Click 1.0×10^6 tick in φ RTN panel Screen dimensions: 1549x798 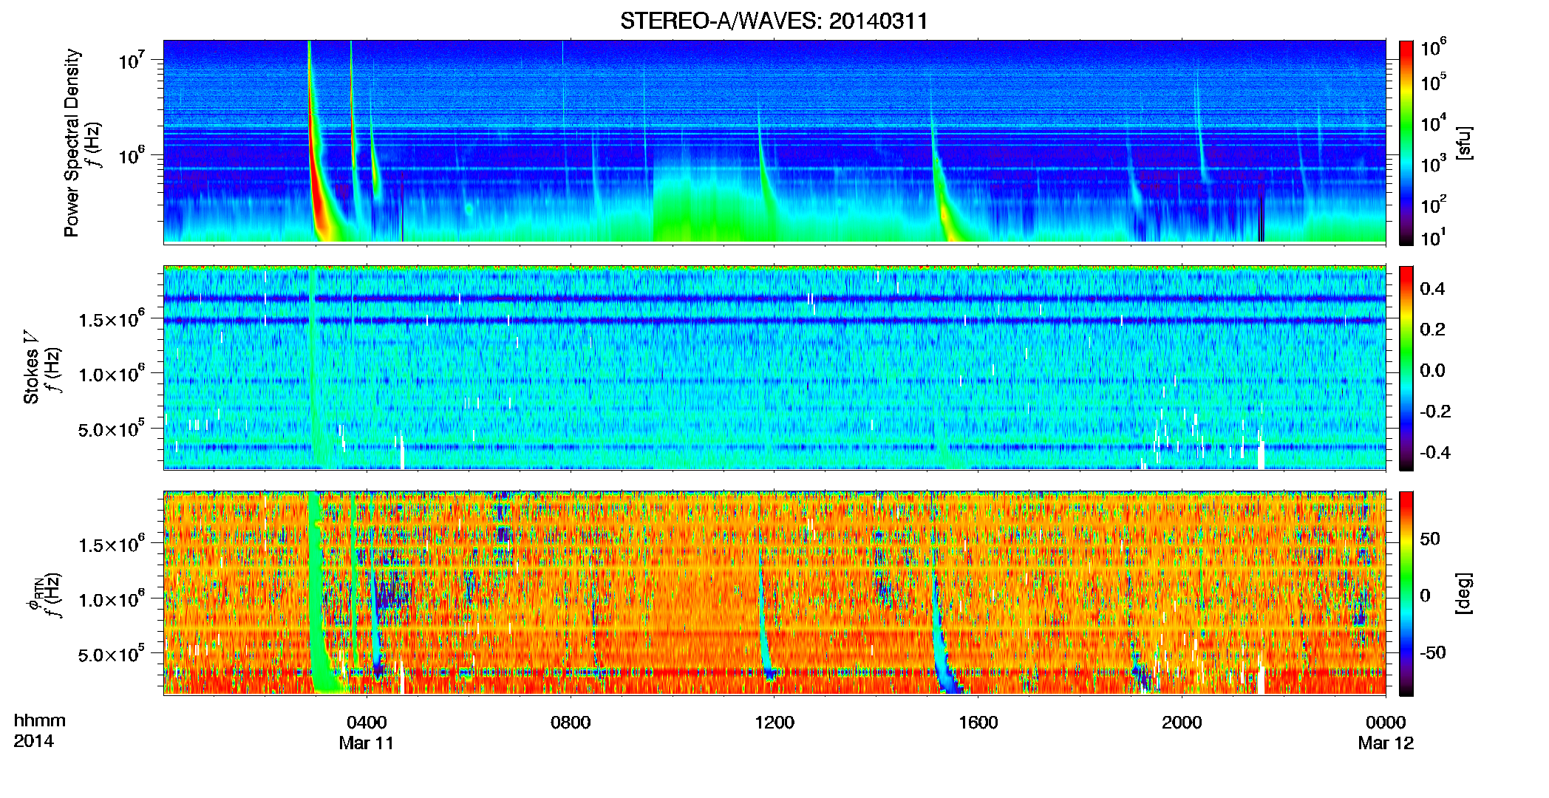point(112,599)
